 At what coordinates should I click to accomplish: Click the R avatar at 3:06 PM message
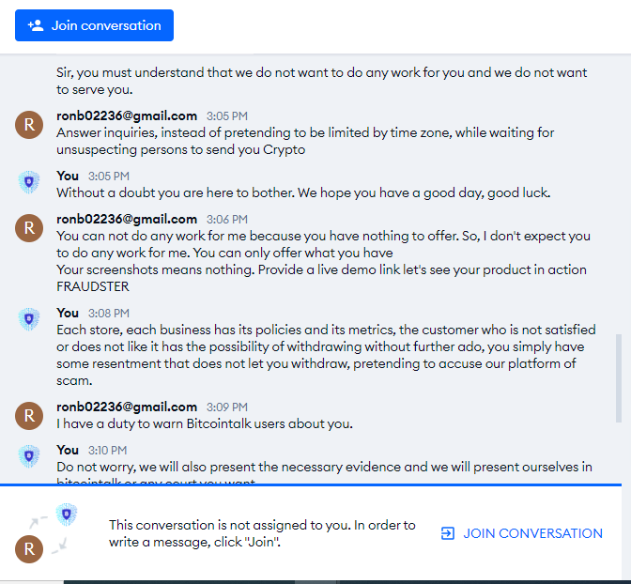[x=29, y=228]
